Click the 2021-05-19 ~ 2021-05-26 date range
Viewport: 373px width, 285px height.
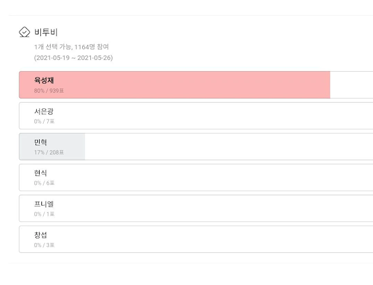point(73,58)
